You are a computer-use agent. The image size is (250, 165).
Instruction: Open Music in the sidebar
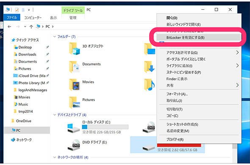point(23,104)
